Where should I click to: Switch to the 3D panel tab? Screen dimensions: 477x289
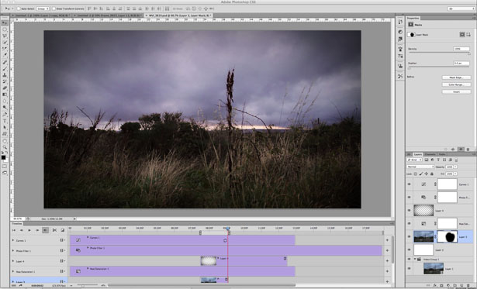pyautogui.click(x=410, y=154)
